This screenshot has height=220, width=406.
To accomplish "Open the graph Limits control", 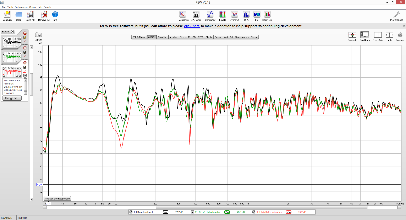I will 389,35.
